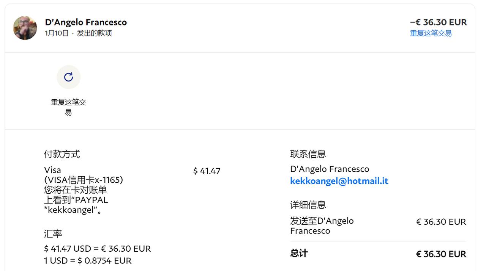Click the 1 USD exchange rate line
This screenshot has width=486, height=271.
(88, 261)
